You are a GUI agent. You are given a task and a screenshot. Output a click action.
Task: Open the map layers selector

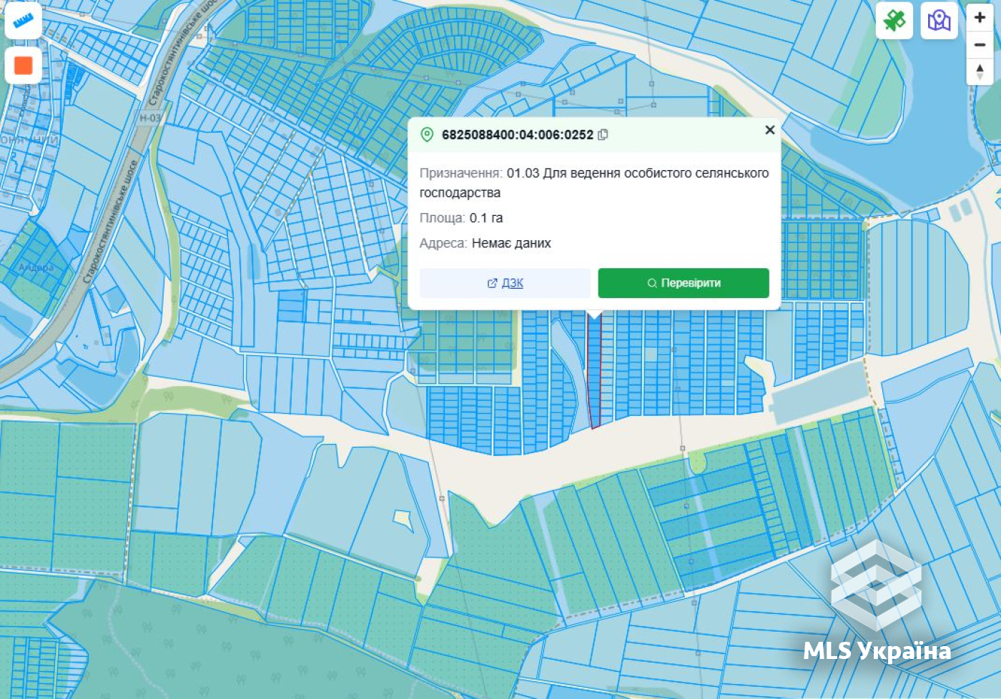click(939, 20)
